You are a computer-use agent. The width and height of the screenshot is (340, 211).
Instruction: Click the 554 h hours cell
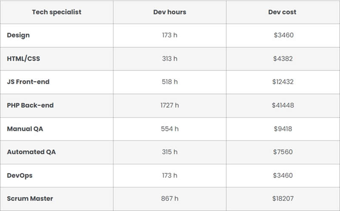point(170,129)
